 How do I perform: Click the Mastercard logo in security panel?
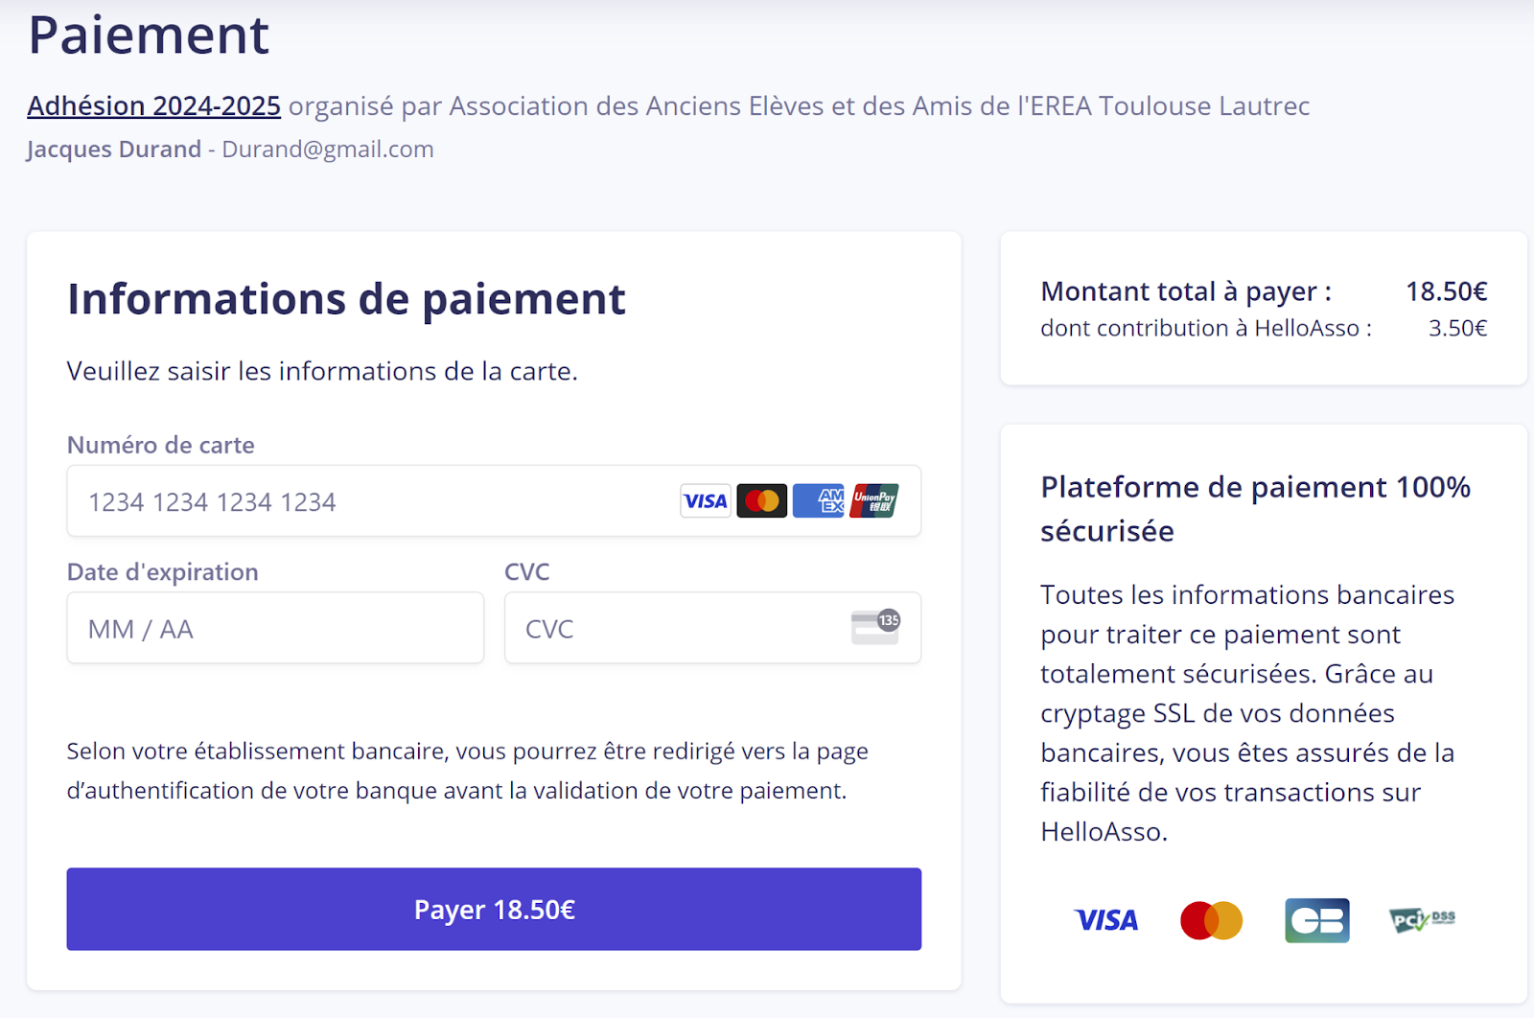click(x=1212, y=920)
